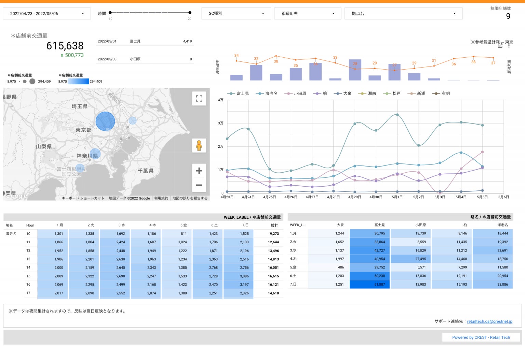Click the 富士見 column header in right table
This screenshot has height=347, width=525.
379,225
